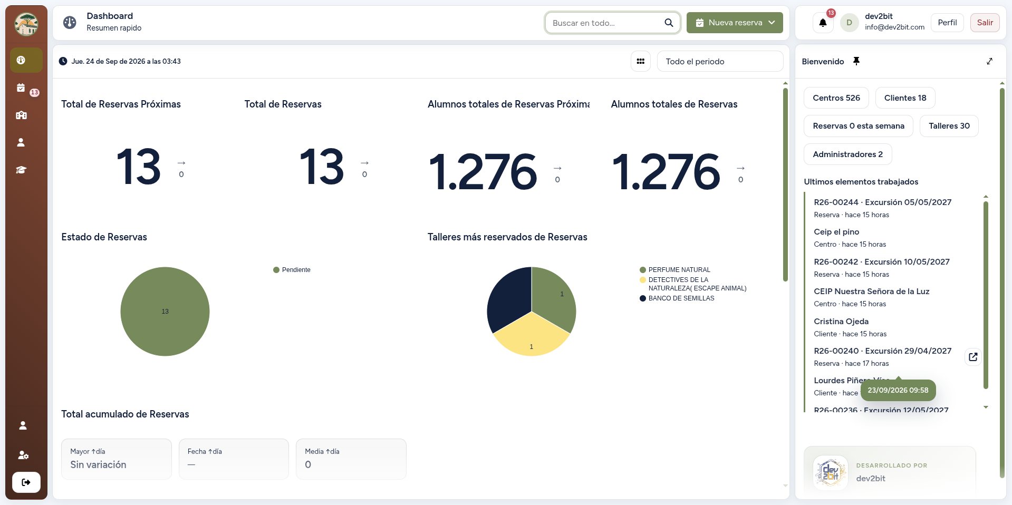The width and height of the screenshot is (1012, 505).
Task: Click the Salir button
Action: click(x=985, y=23)
